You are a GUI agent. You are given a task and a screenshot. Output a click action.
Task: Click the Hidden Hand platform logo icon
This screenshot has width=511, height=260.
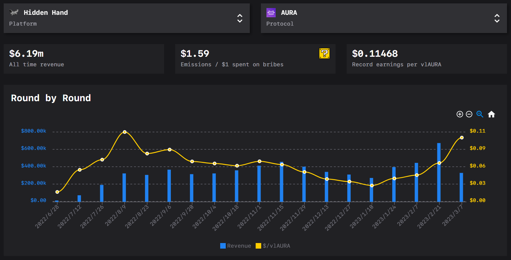[x=14, y=12]
